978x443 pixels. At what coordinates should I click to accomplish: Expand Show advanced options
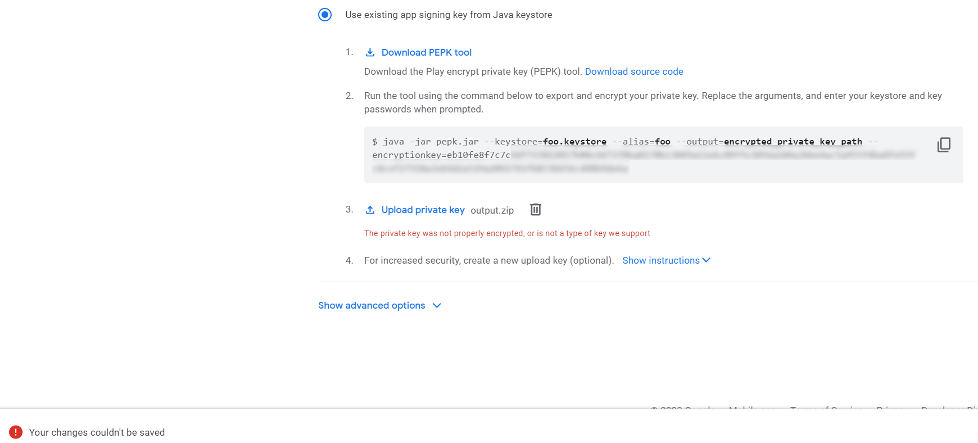pyautogui.click(x=372, y=305)
